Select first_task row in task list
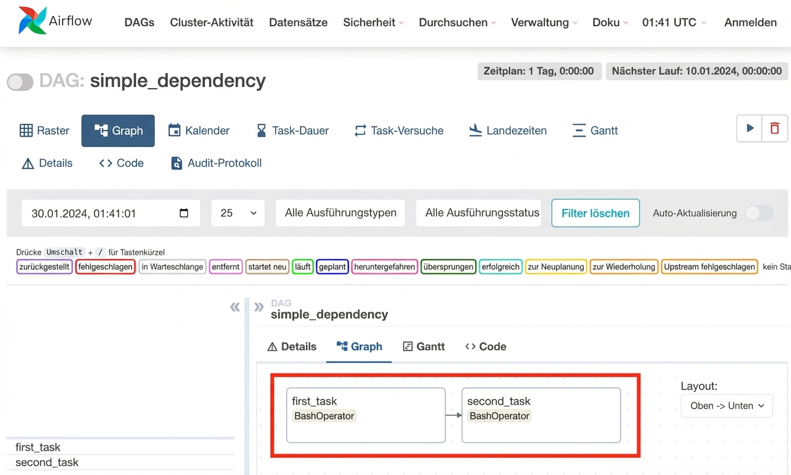The width and height of the screenshot is (791, 475). (121, 447)
